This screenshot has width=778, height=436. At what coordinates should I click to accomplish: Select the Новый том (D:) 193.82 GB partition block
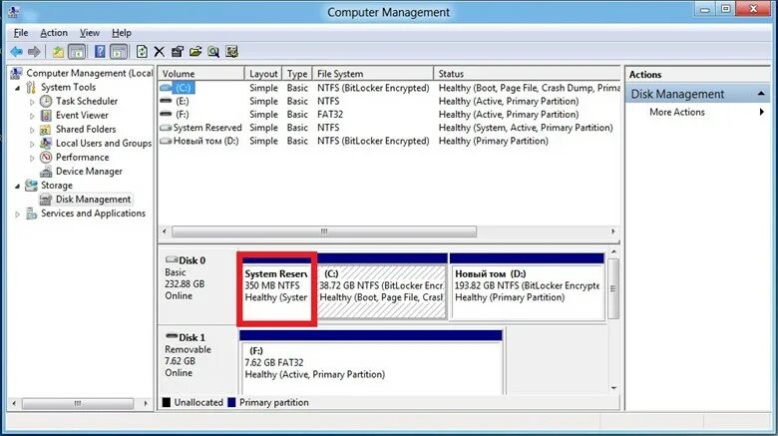click(527, 286)
